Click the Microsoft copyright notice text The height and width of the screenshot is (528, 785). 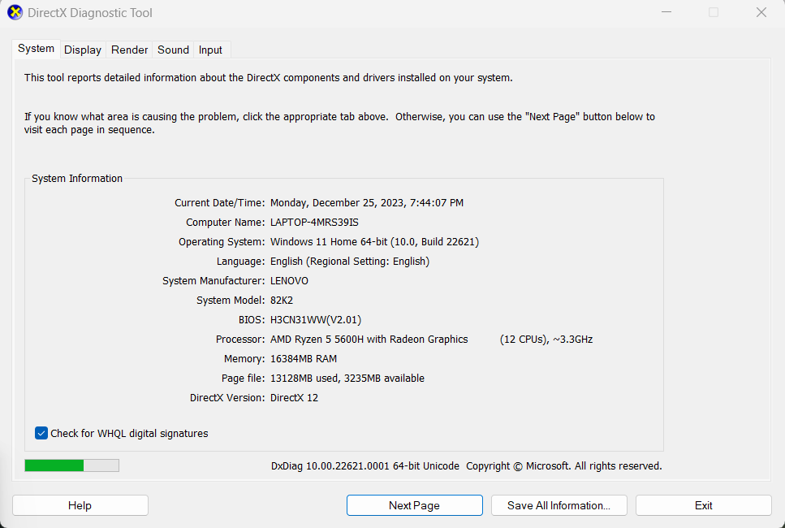click(x=563, y=466)
